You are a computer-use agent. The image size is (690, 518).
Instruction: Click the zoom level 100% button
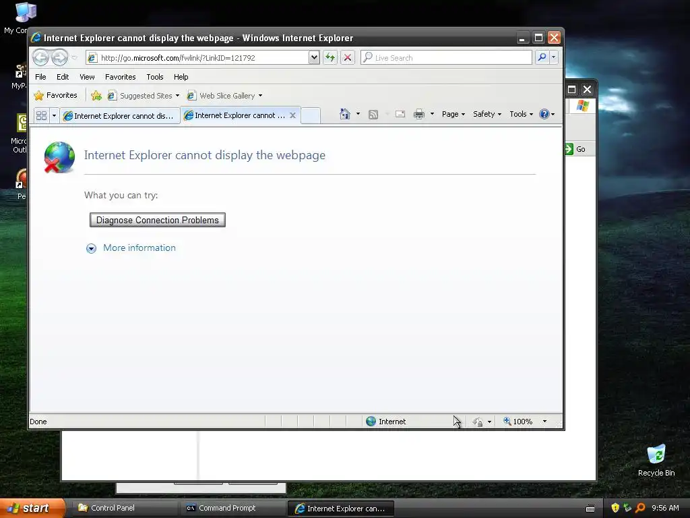point(518,422)
